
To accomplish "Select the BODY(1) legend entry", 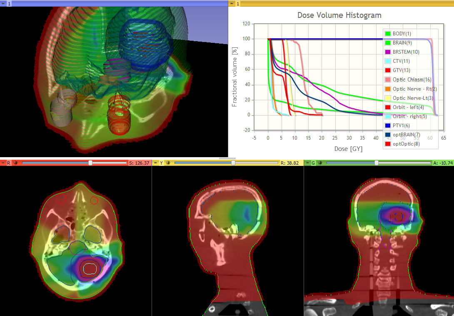I will coord(402,34).
